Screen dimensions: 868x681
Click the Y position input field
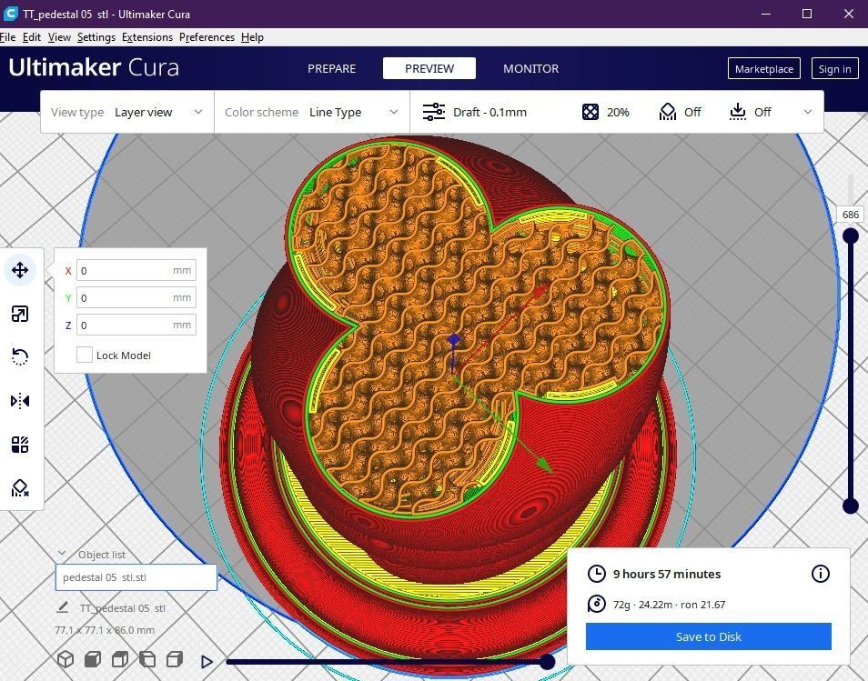[136, 297]
